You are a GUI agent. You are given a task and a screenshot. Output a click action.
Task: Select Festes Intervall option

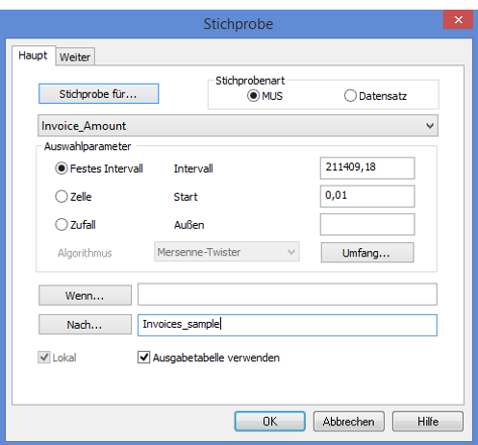[62, 168]
